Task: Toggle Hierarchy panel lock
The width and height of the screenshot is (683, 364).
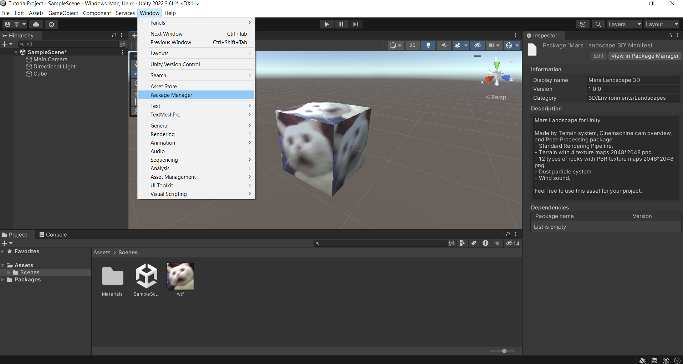Action: (114, 35)
